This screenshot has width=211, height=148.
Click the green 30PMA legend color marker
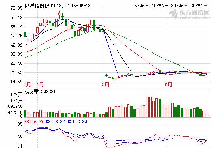pos(205,6)
